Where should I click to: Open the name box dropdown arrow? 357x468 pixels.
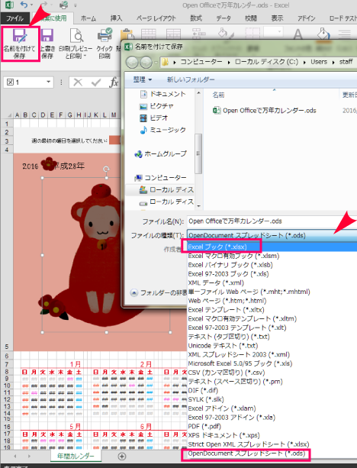coord(48,82)
